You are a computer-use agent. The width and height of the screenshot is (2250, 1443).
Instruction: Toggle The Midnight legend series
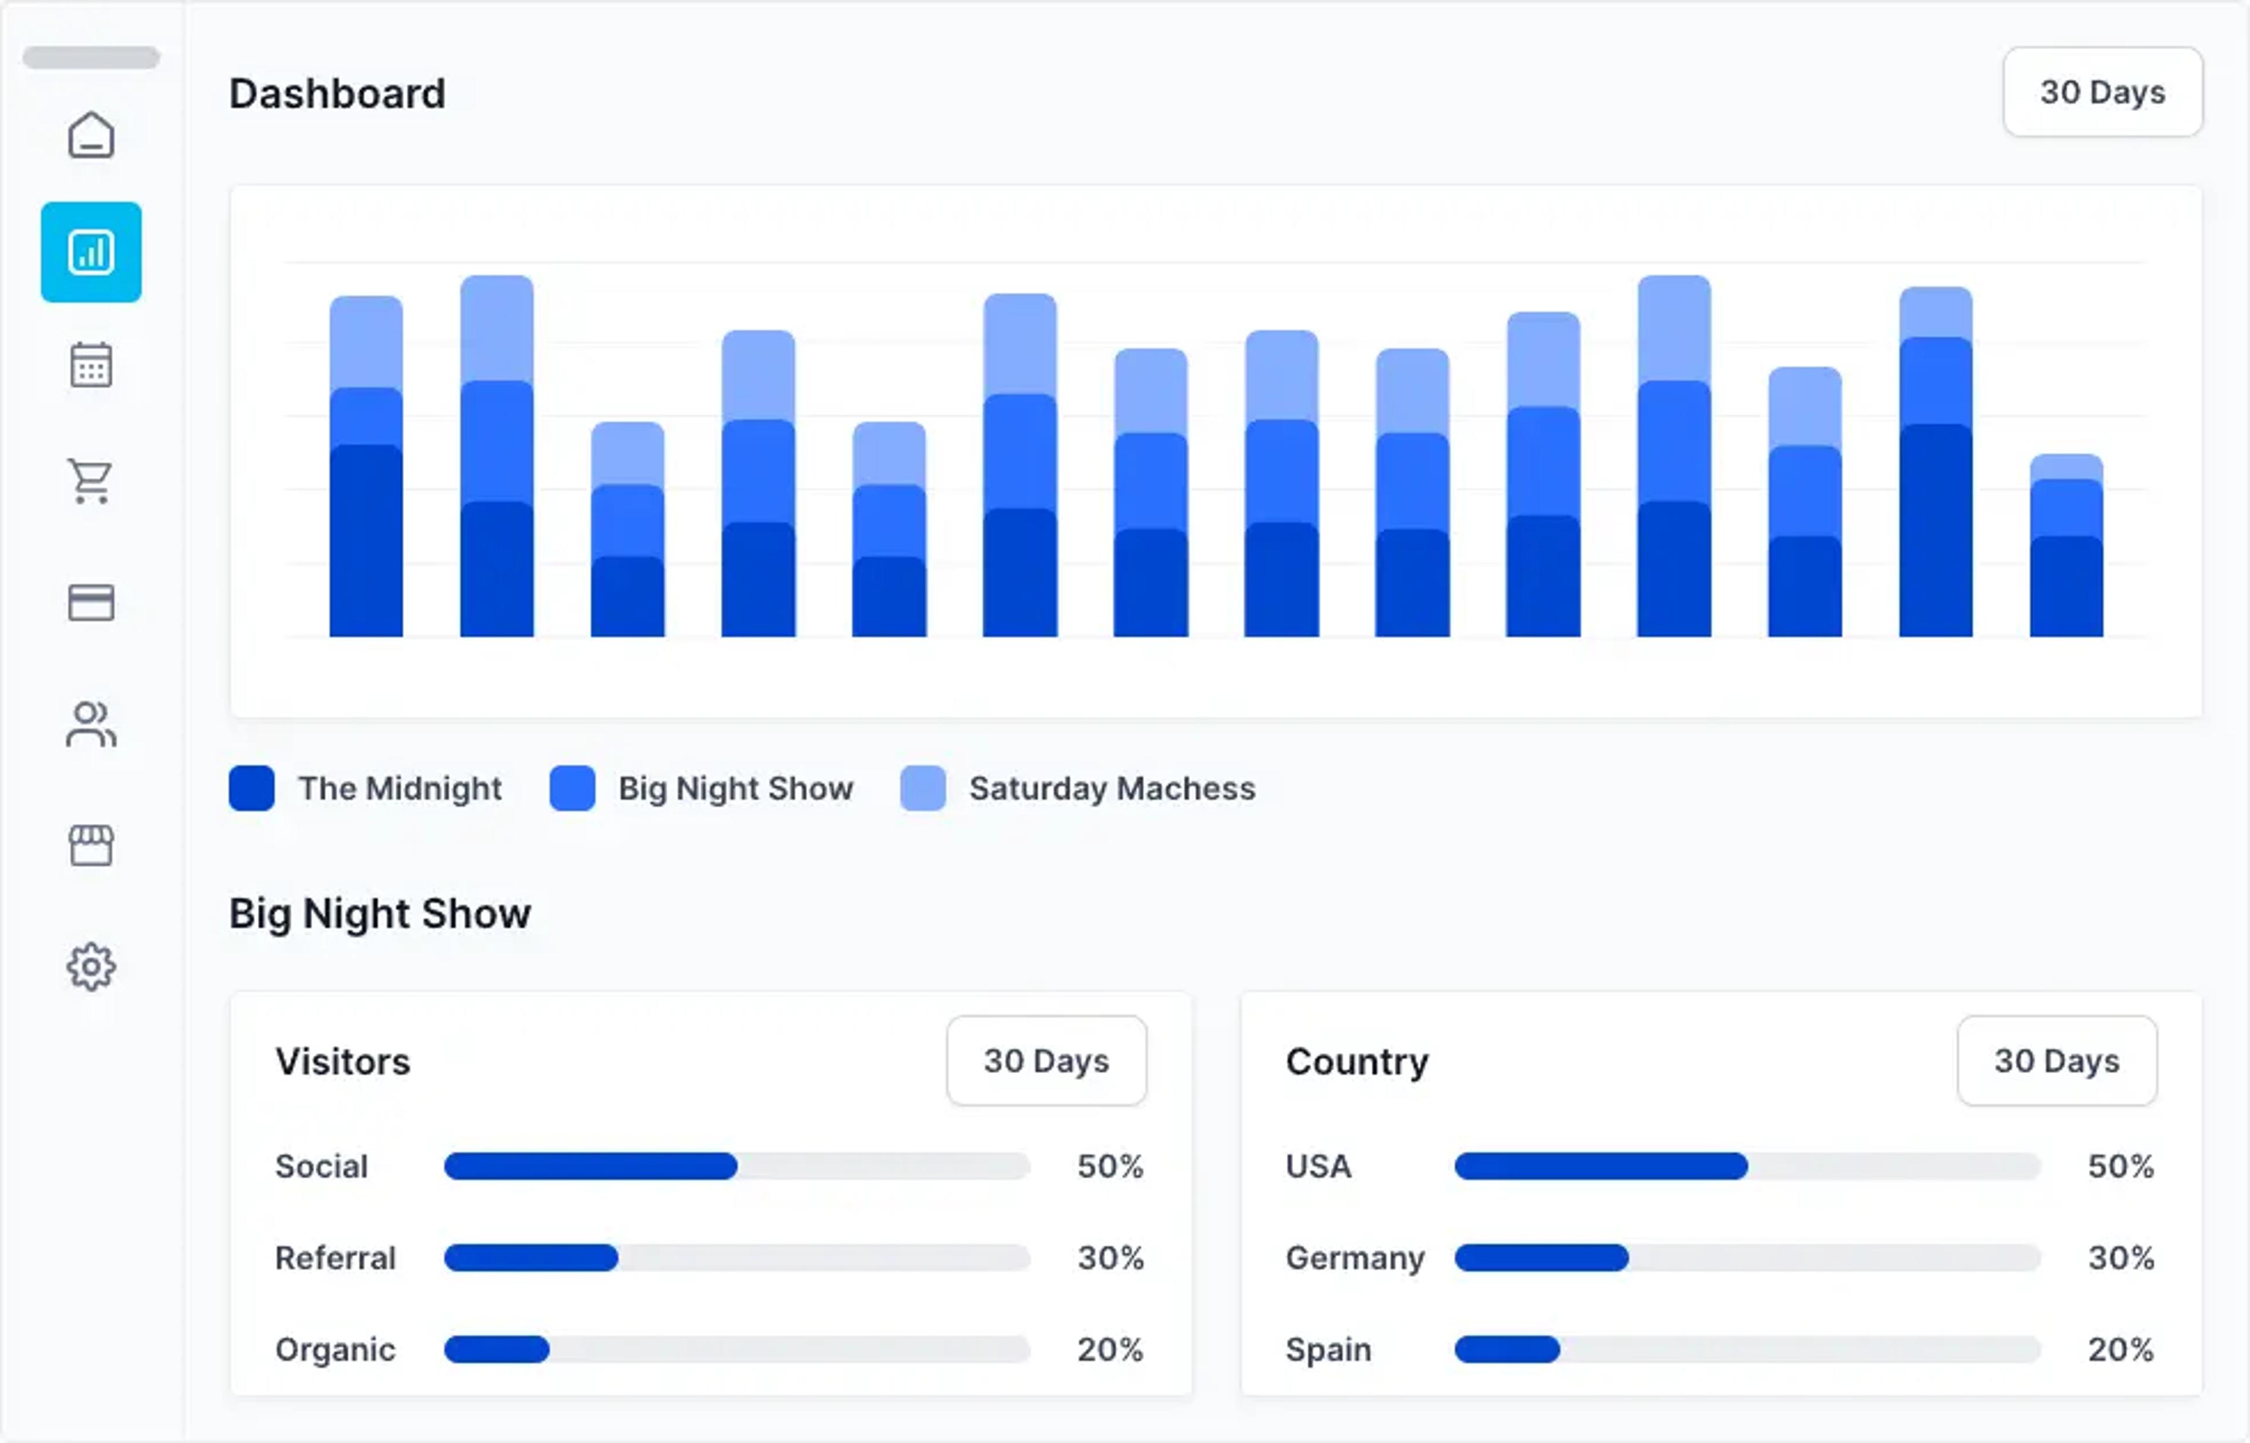(366, 788)
